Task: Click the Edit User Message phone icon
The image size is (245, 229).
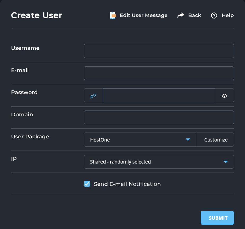Action: coord(113,15)
